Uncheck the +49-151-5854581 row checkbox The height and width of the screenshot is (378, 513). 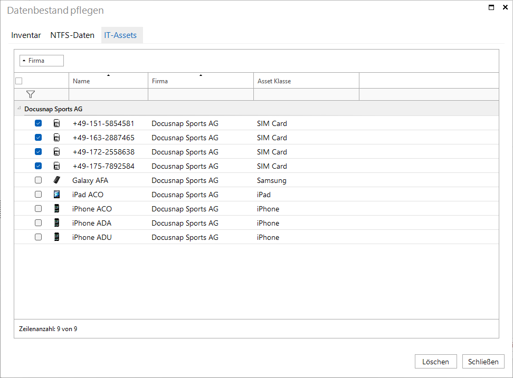(x=39, y=123)
